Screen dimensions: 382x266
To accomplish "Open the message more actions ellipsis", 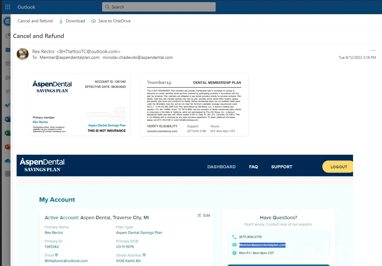I will tap(373, 50).
